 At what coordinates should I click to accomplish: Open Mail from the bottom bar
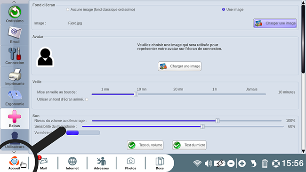tap(43, 163)
